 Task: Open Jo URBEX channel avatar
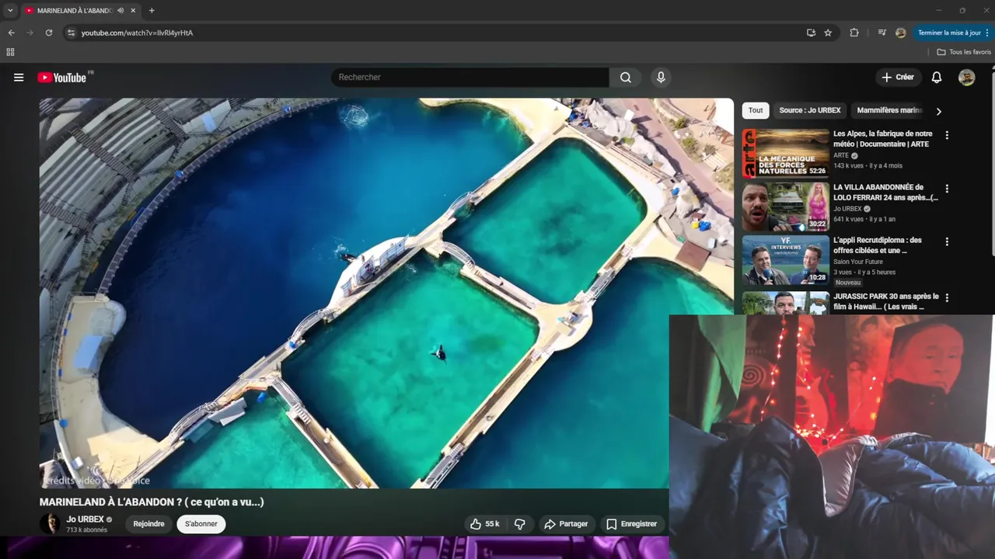(50, 523)
